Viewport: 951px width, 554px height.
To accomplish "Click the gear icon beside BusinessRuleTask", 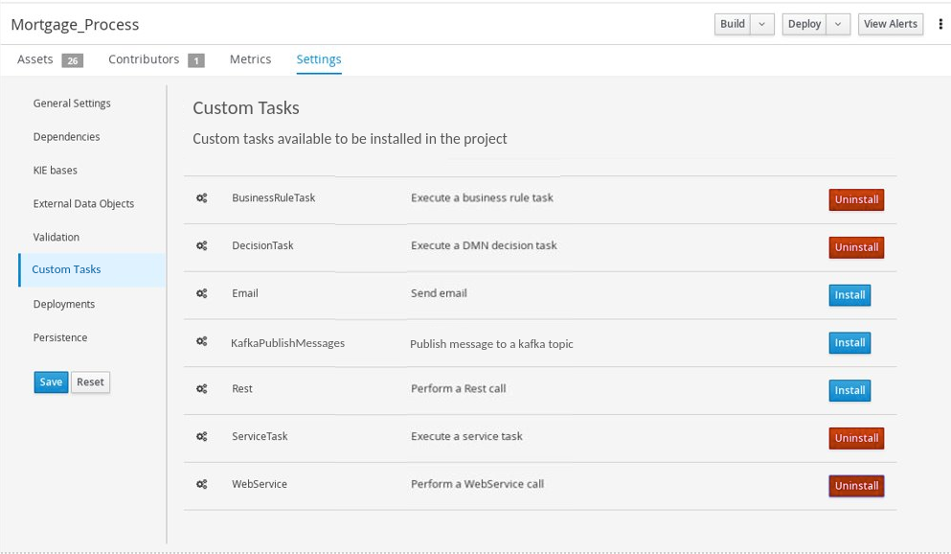I will [202, 198].
